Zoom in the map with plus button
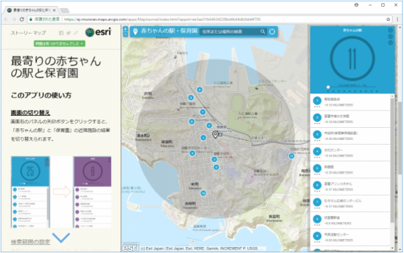The image size is (404, 253). click(x=125, y=29)
